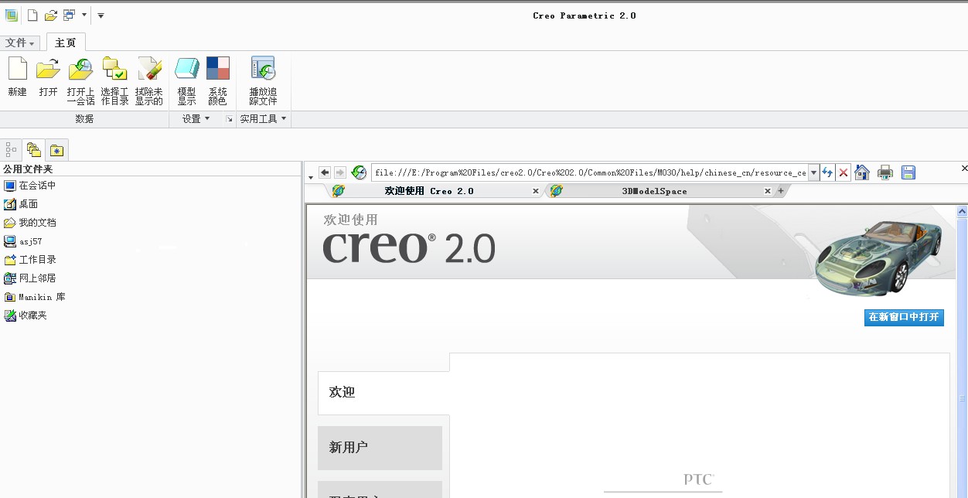Close the 欢迎使用 Creo 2.0 tab

pos(536,191)
